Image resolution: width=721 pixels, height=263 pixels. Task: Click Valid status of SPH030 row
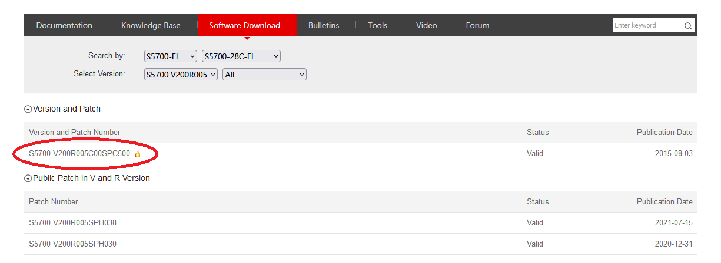tap(535, 244)
